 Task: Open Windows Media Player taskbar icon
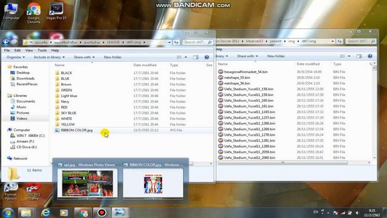point(64,213)
